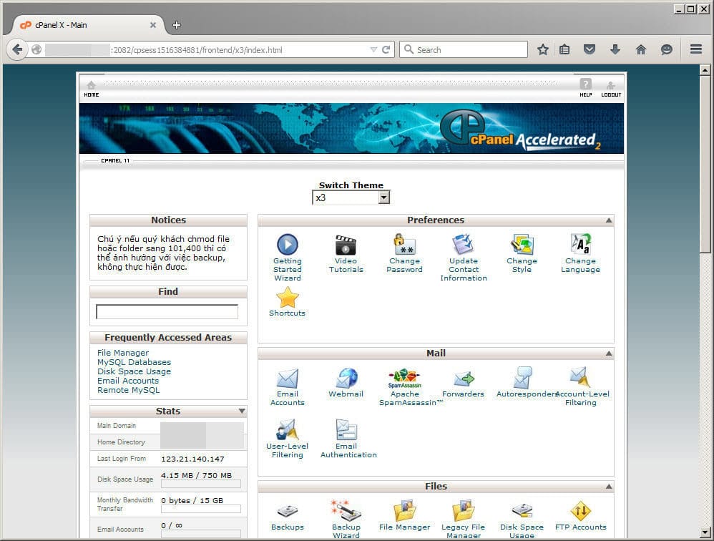
Task: Collapse the Stats panel arrow
Action: 242,411
